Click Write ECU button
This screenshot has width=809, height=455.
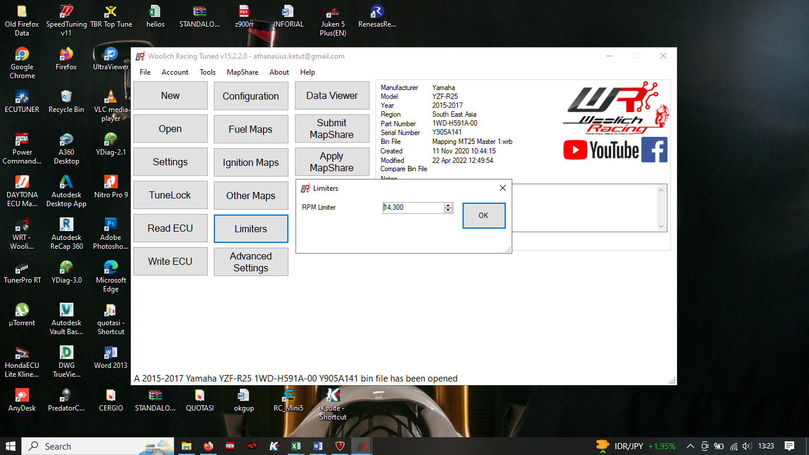click(x=171, y=261)
